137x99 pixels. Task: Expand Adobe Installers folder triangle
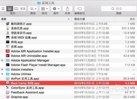click(x=2, y=69)
